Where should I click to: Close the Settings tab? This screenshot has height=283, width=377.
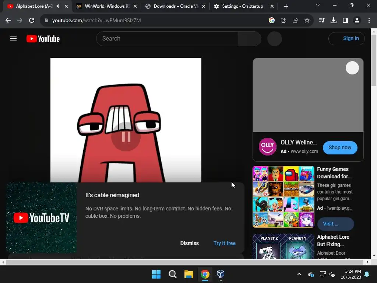click(x=272, y=6)
